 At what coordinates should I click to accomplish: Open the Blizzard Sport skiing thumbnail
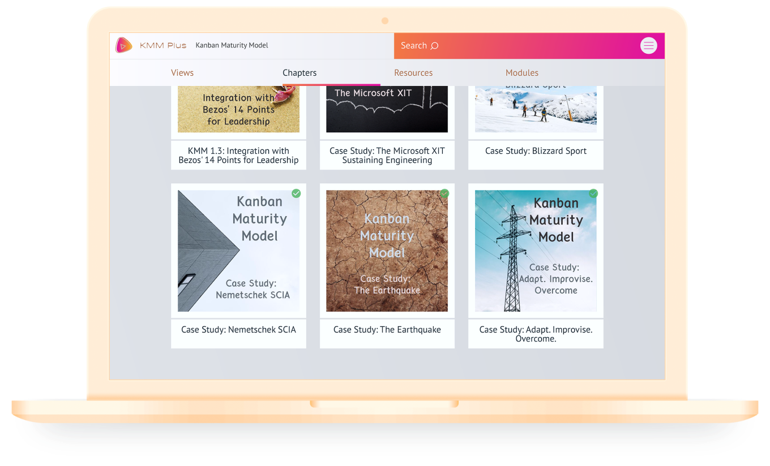point(536,109)
